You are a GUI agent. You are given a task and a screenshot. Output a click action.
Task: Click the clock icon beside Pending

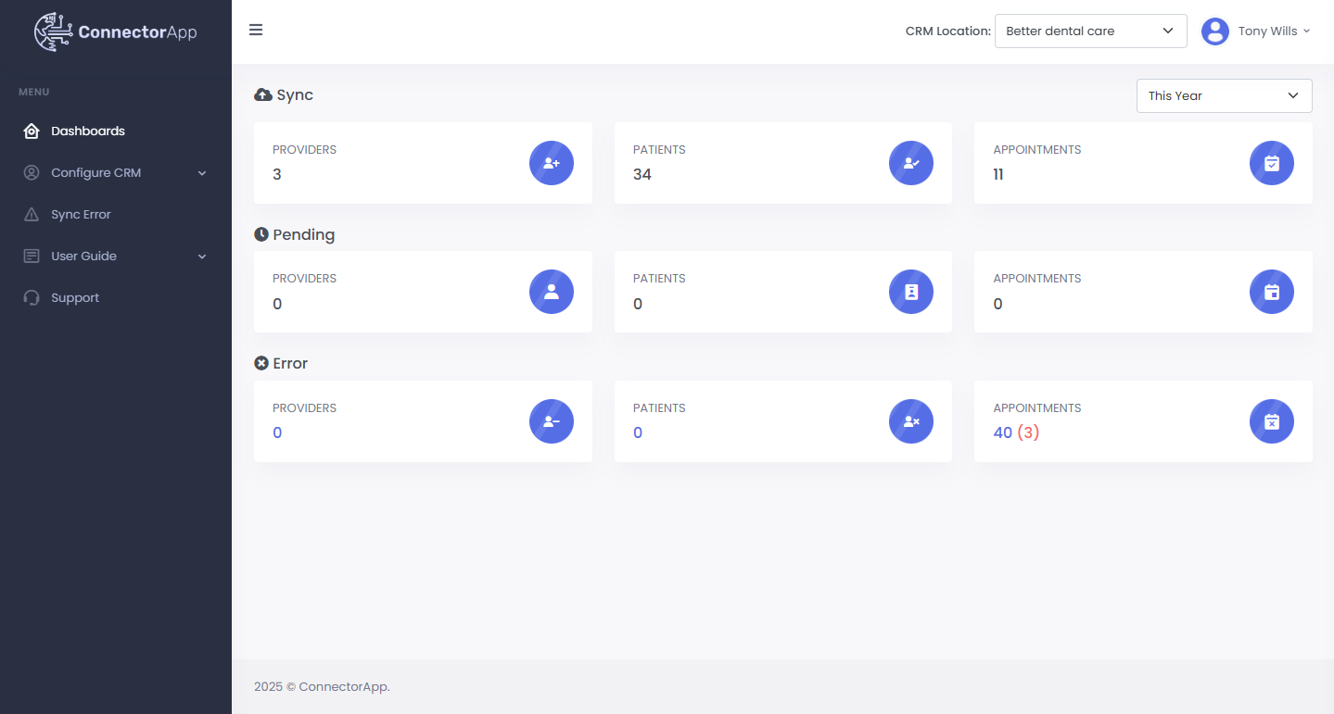pyautogui.click(x=261, y=234)
